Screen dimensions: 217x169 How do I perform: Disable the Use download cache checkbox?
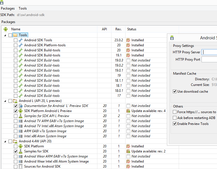(x=175, y=92)
